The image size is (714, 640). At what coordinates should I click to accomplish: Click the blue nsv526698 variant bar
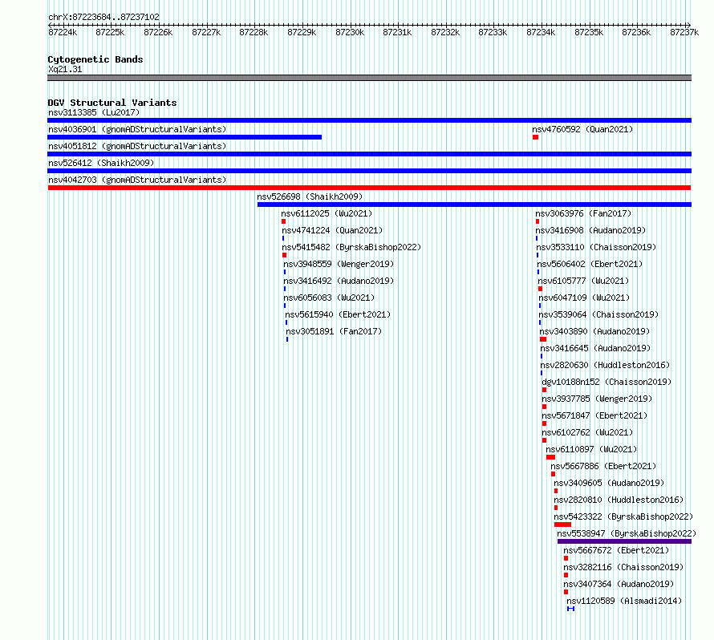point(474,205)
